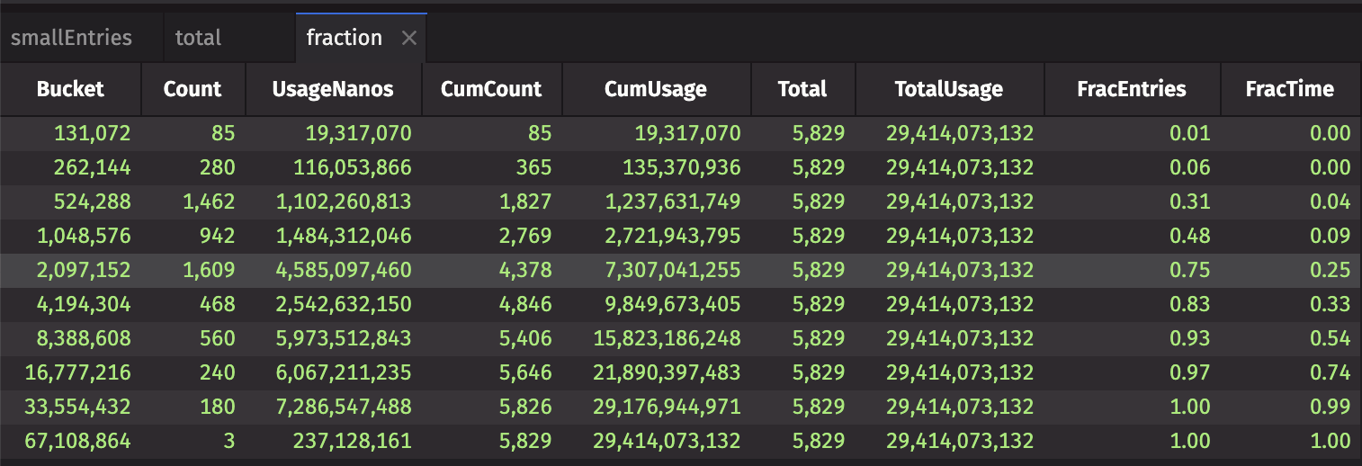Open the total tab
Image resolution: width=1362 pixels, height=466 pixels.
click(198, 38)
